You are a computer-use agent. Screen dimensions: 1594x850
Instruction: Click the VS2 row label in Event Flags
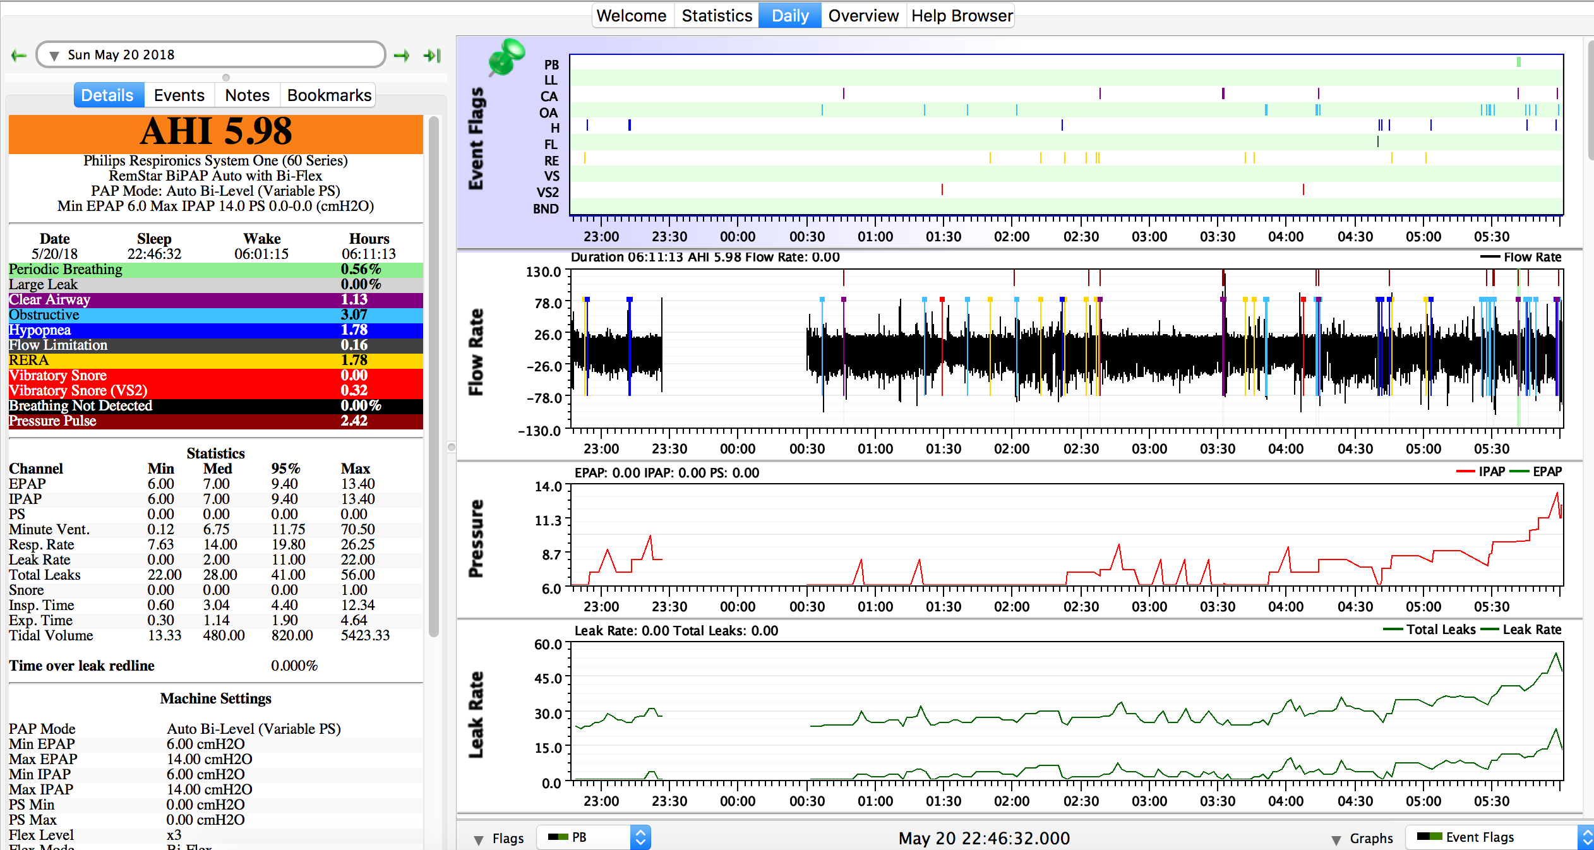[548, 193]
